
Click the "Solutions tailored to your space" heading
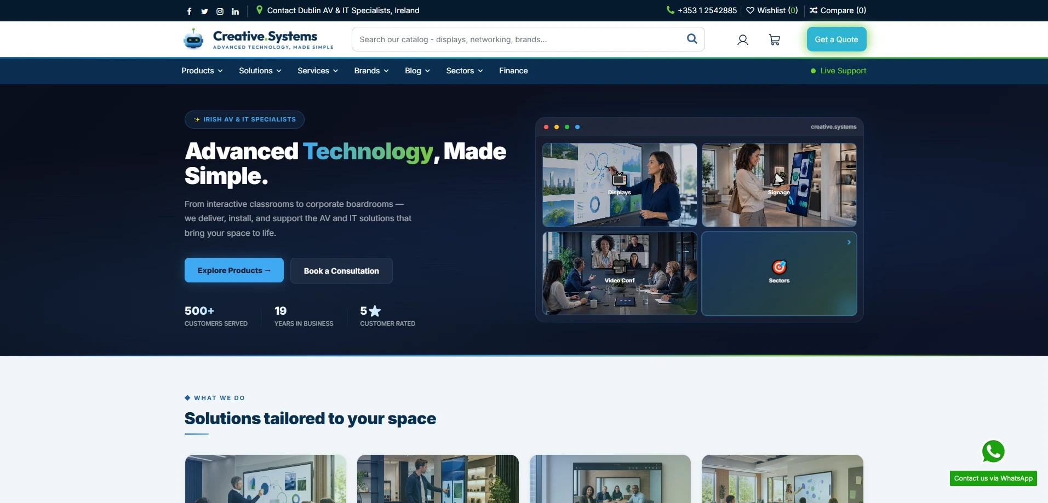click(311, 419)
